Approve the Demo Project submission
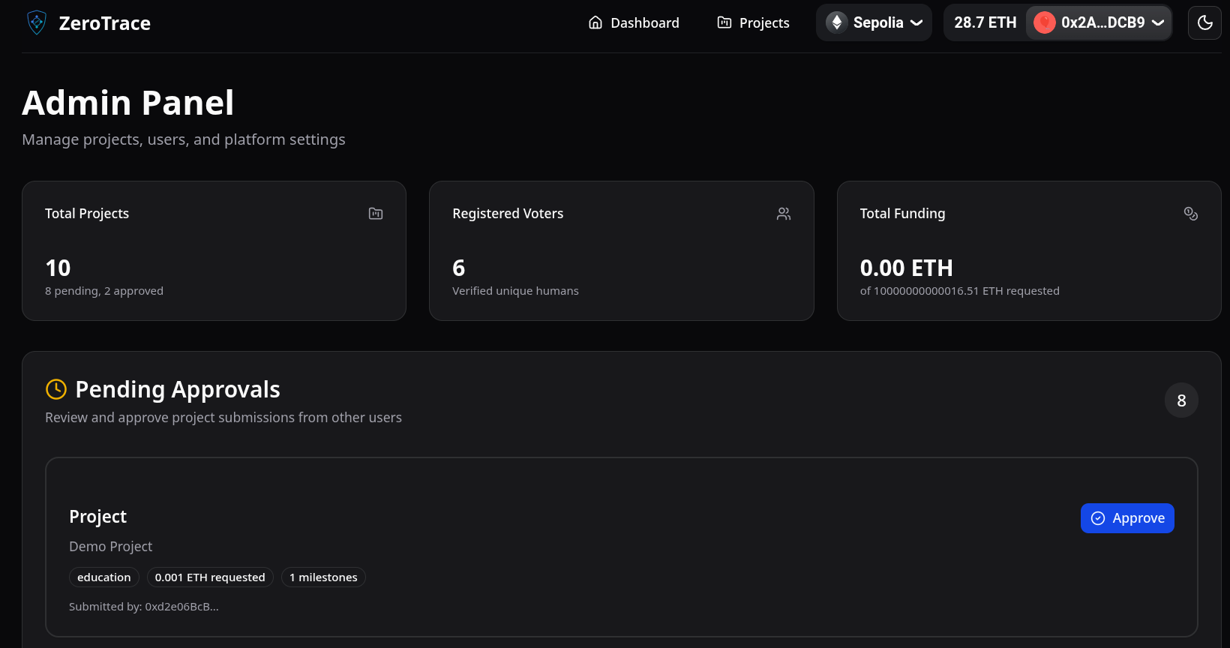 1126,518
